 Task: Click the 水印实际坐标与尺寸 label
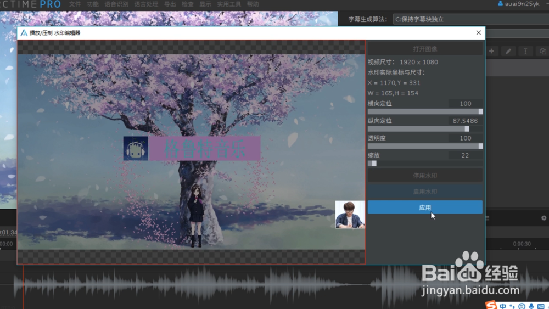pyautogui.click(x=396, y=72)
